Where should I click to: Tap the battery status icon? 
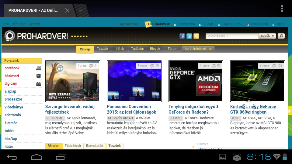(285, 157)
